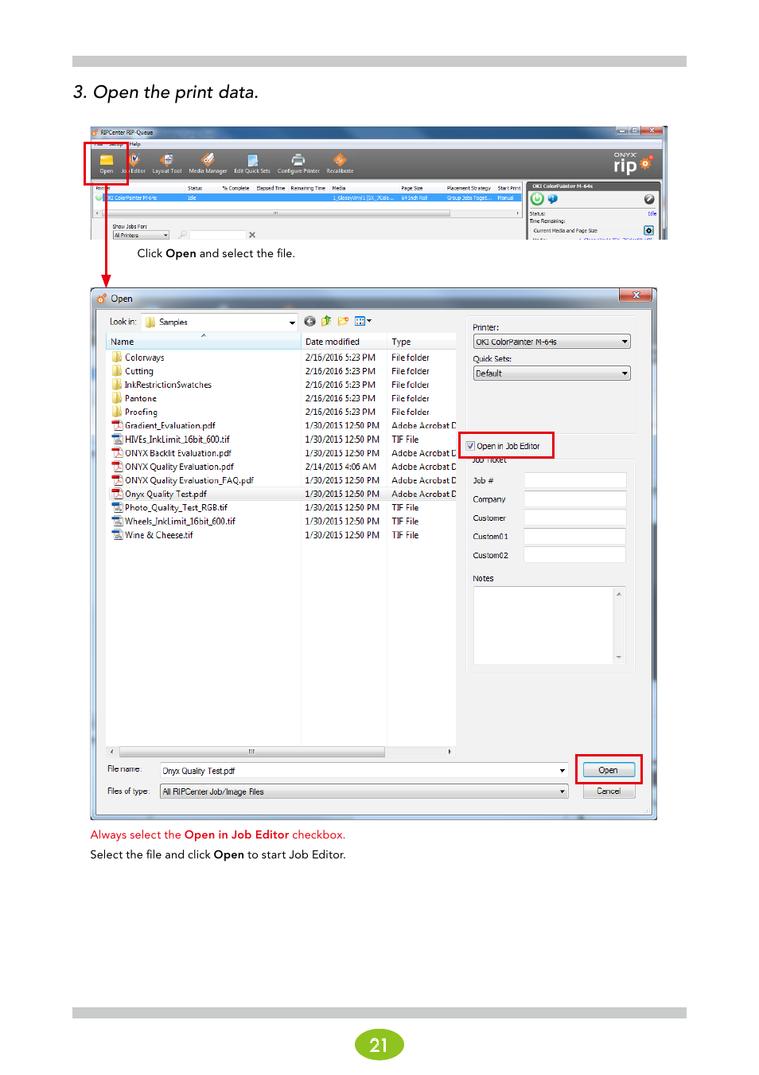The image size is (759, 1075).
Task: Click the Custom02 input field
Action: point(574,555)
